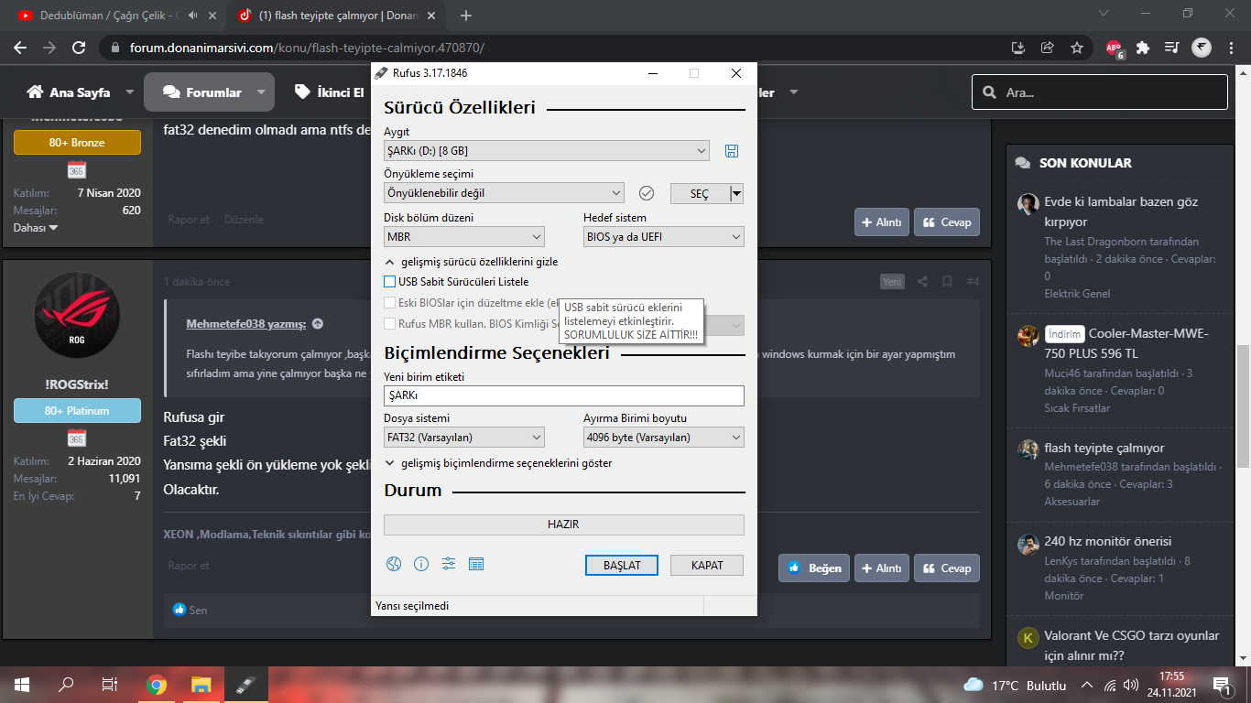
Task: Click the BAŞLAT button
Action: coord(622,566)
